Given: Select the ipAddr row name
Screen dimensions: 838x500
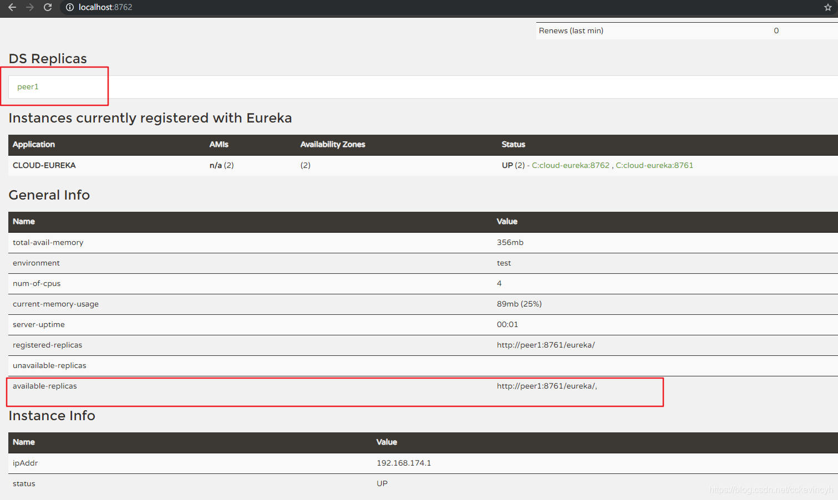Looking at the screenshot, I should tap(26, 463).
